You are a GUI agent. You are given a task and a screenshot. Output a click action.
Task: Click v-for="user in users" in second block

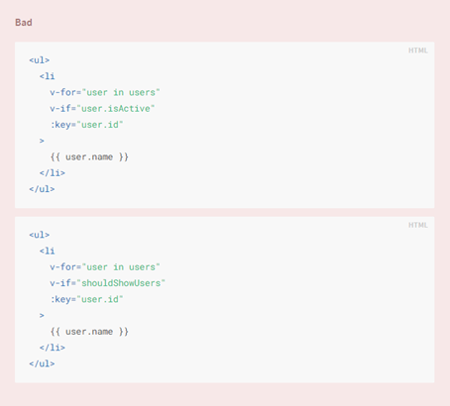point(105,267)
